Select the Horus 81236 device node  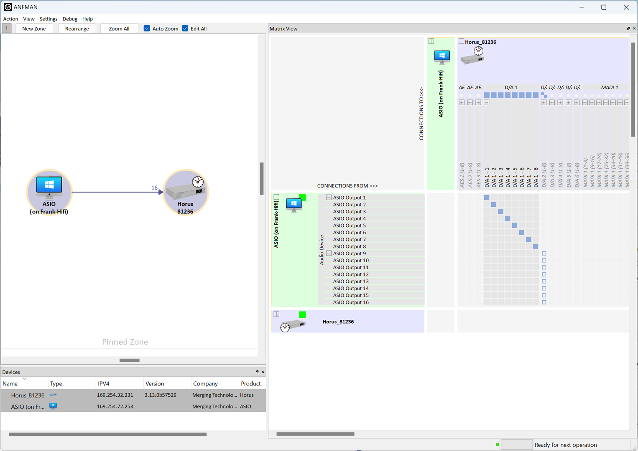pyautogui.click(x=185, y=192)
